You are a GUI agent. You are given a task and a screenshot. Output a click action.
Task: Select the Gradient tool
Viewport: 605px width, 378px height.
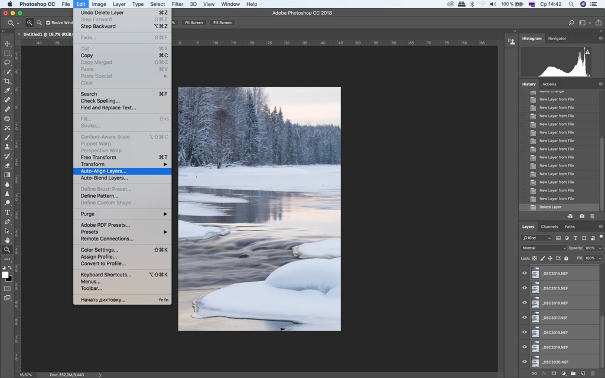[7, 175]
